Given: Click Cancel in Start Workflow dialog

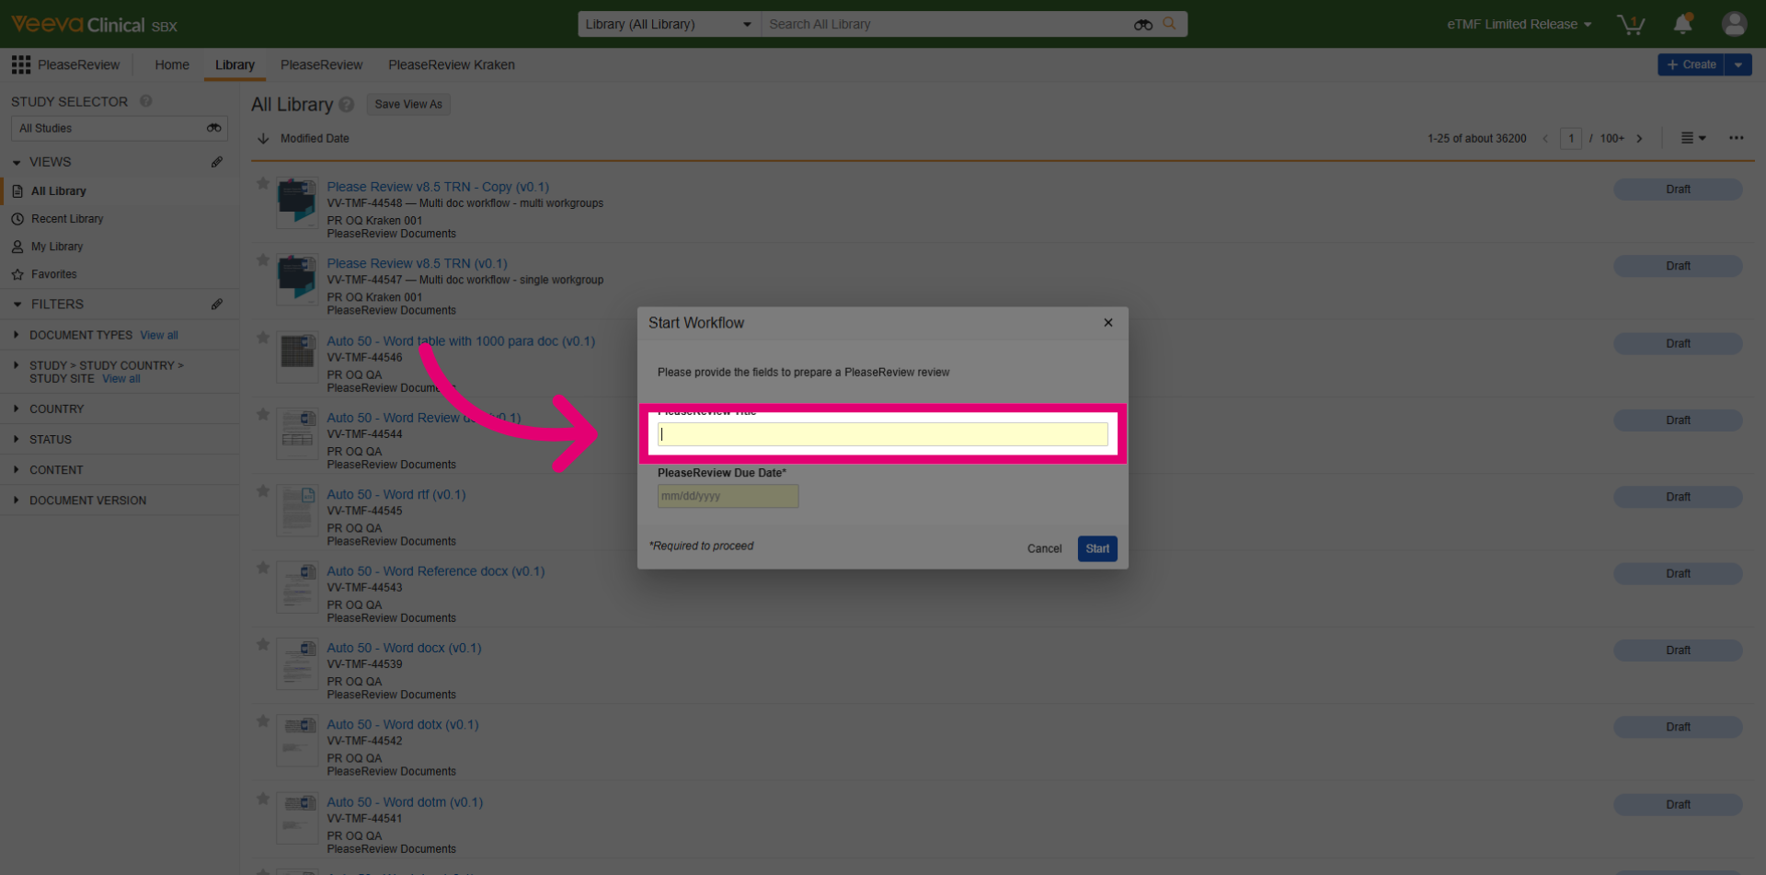Looking at the screenshot, I should [1044, 548].
